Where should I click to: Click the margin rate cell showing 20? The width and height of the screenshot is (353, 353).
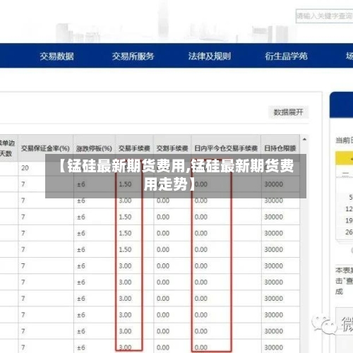45,168
